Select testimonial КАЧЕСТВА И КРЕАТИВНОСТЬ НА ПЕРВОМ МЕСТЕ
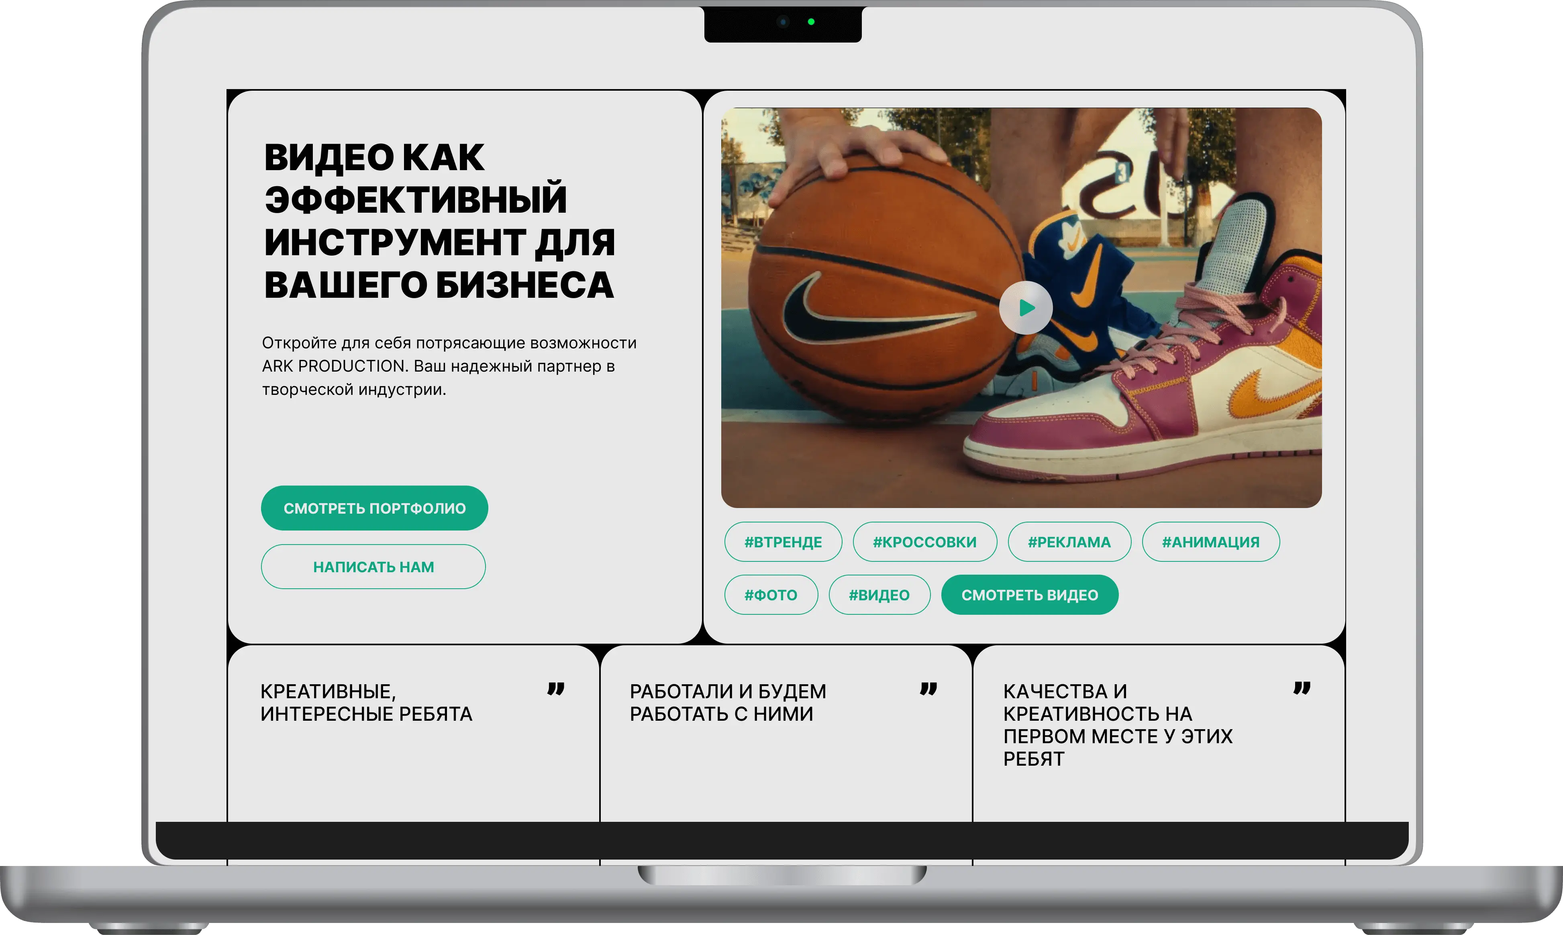 pos(1118,725)
